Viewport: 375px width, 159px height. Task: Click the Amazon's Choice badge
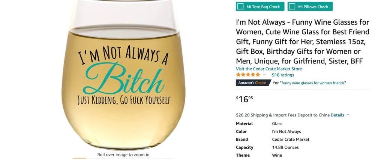(253, 83)
